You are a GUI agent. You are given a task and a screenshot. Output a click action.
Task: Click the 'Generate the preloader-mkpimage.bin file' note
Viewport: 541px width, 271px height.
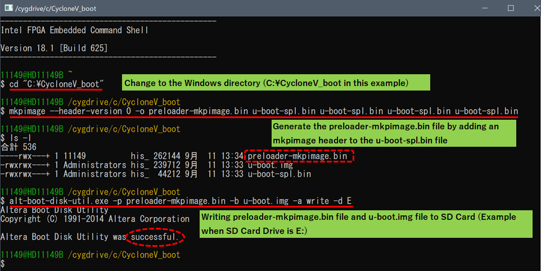pyautogui.click(x=394, y=133)
